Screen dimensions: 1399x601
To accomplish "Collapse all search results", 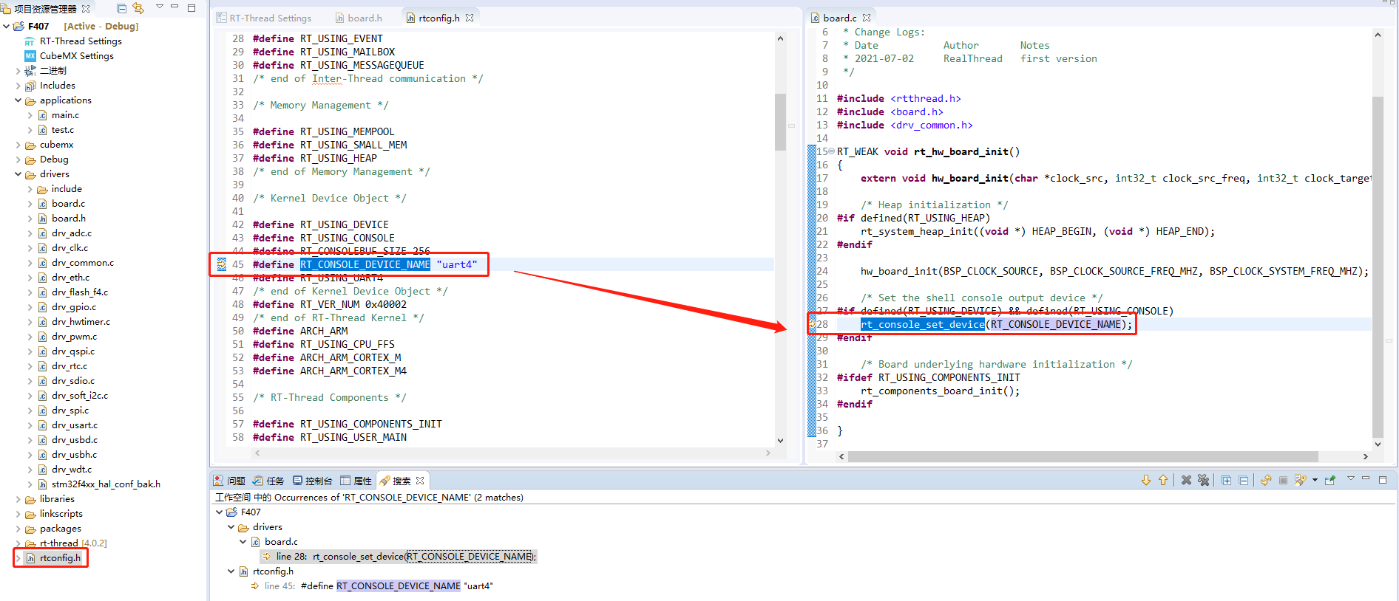I will point(1244,480).
